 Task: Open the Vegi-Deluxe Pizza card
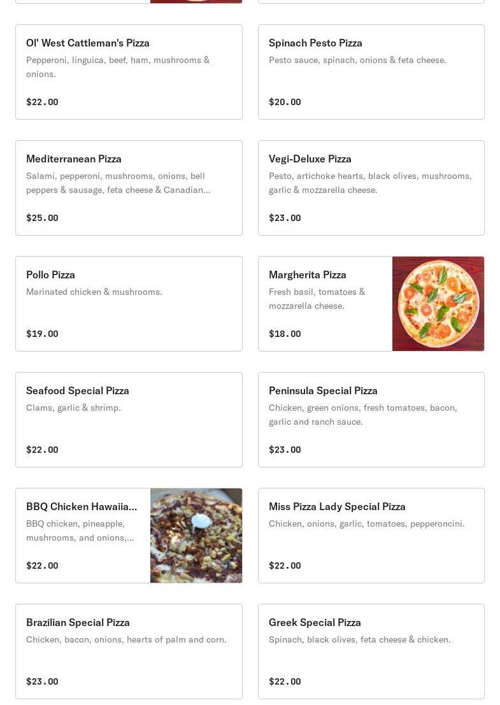(x=371, y=188)
